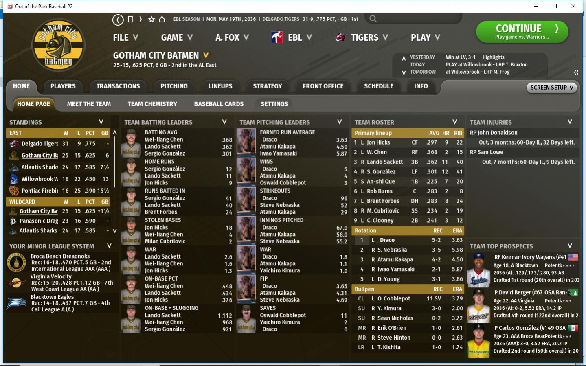Expand the Gotham City Batmen team selector arrow
The height and width of the screenshot is (366, 586).
point(206,55)
